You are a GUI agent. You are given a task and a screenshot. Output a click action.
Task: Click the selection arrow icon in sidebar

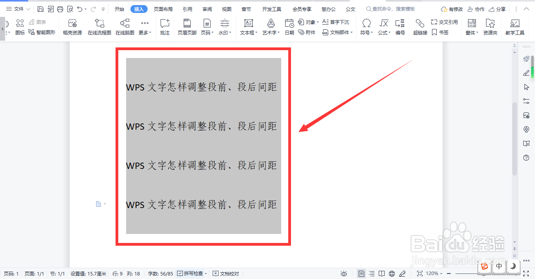(x=526, y=87)
